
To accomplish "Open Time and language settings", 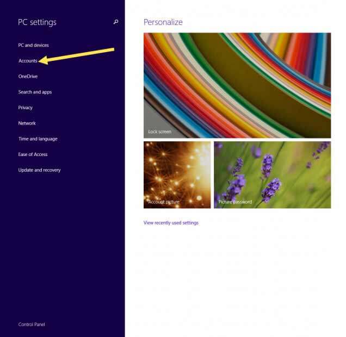I will (x=38, y=139).
